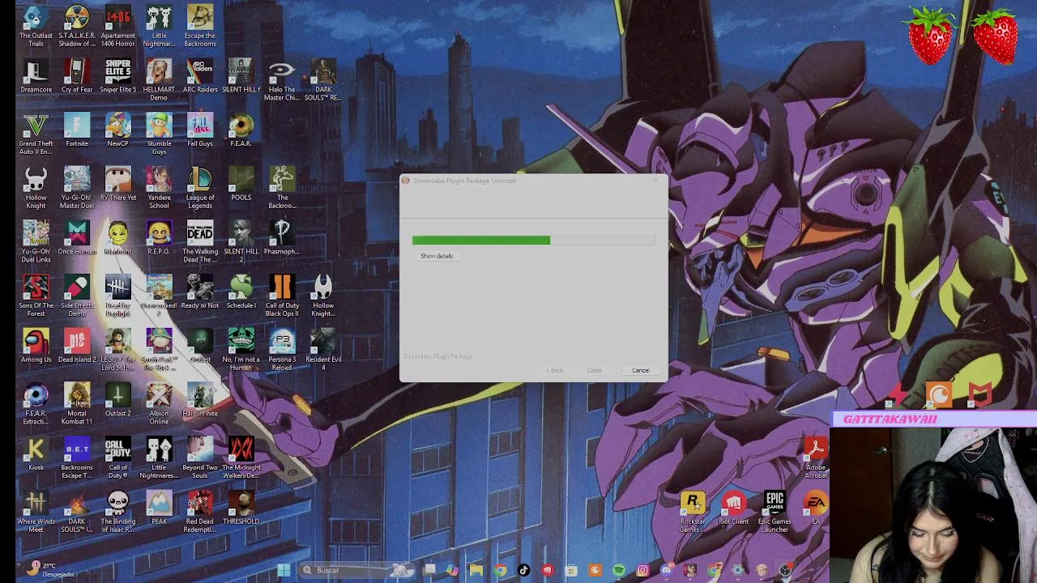Viewport: 1037px width, 583px height.
Task: Open the League of Legends shortcut
Action: [200, 189]
